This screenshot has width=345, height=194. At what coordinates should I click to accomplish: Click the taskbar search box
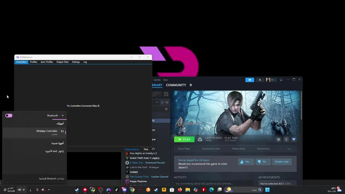(244, 190)
